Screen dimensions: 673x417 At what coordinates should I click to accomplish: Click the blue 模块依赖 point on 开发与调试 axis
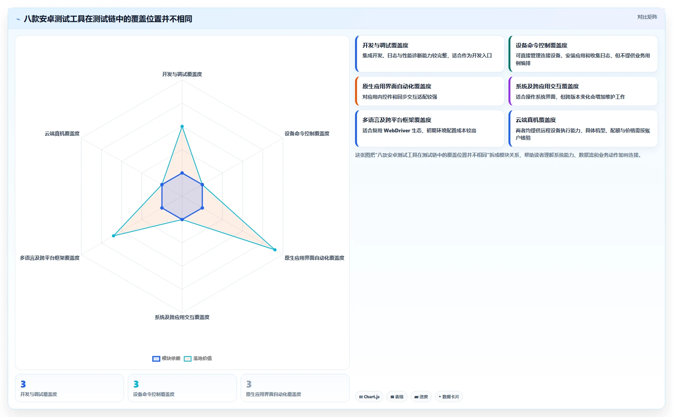[x=182, y=173]
